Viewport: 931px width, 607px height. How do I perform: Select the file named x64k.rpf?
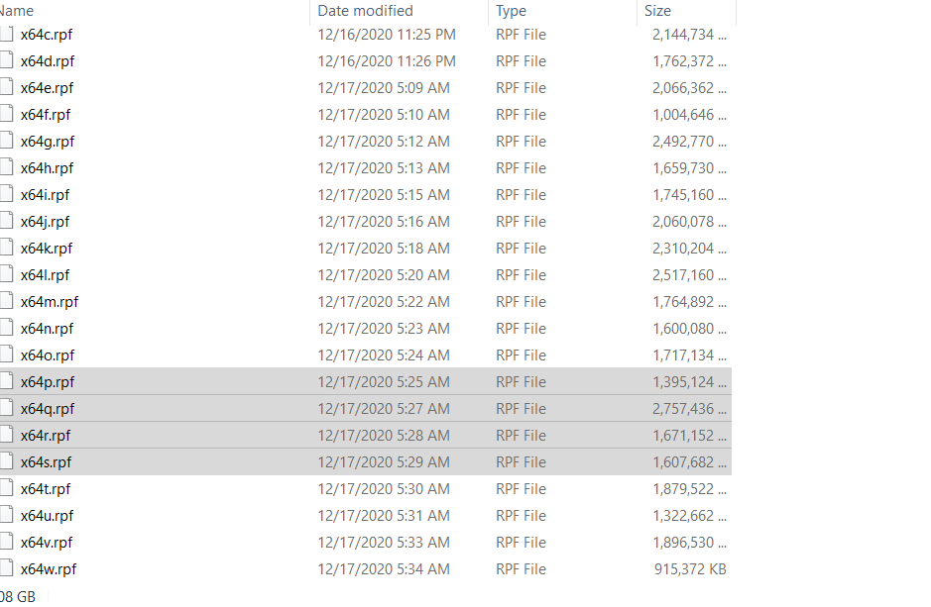(47, 249)
